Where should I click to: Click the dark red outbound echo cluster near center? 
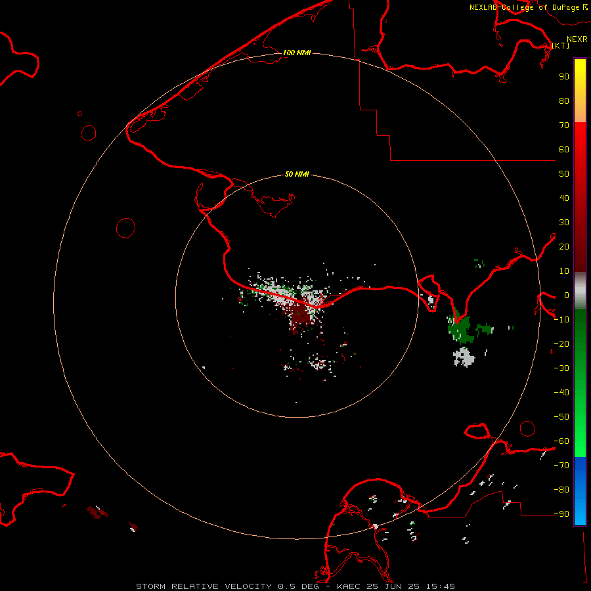[x=300, y=316]
